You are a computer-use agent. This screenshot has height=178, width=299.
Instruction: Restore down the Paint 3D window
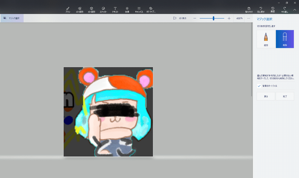tap(287, 3)
